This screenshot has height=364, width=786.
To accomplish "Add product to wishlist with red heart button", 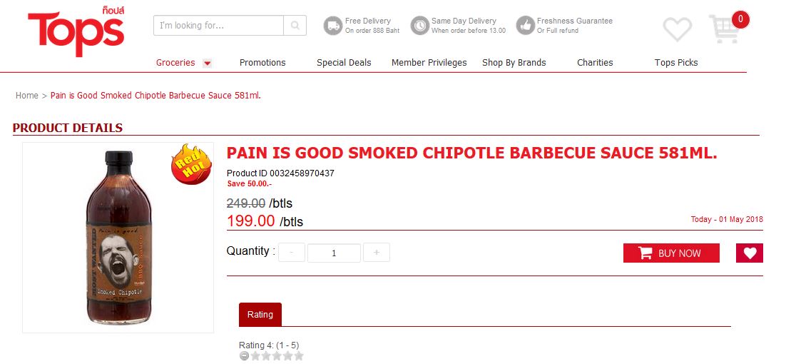I will (x=750, y=253).
